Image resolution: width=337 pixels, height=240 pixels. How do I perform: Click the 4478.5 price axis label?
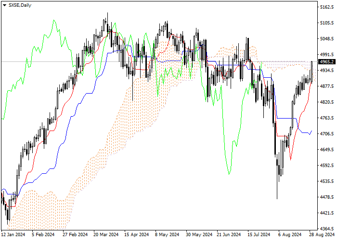[327, 197]
